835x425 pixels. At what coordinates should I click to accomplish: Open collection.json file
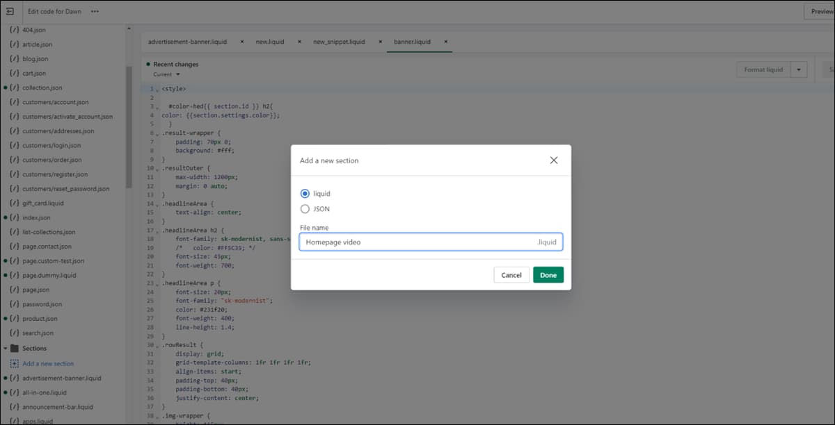click(x=42, y=88)
